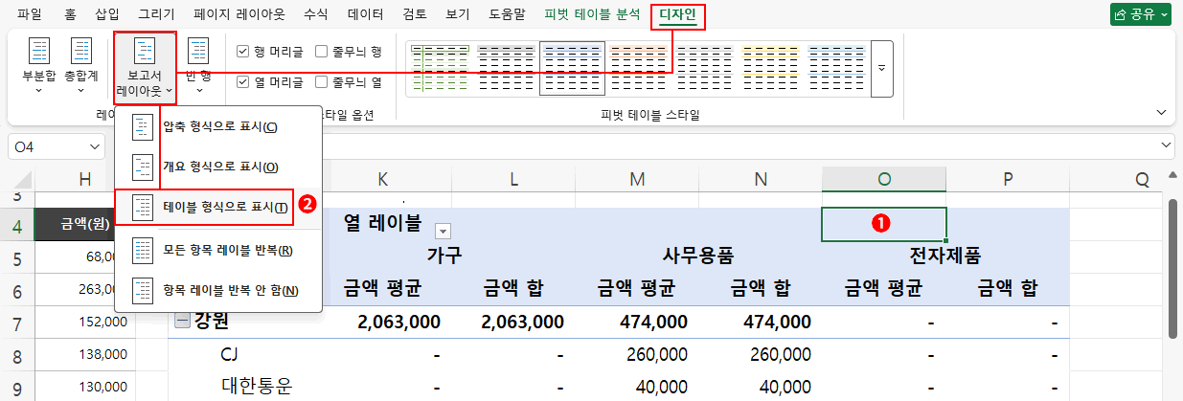Apply the yellow pivot table style
The image size is (1183, 401).
pos(770,69)
